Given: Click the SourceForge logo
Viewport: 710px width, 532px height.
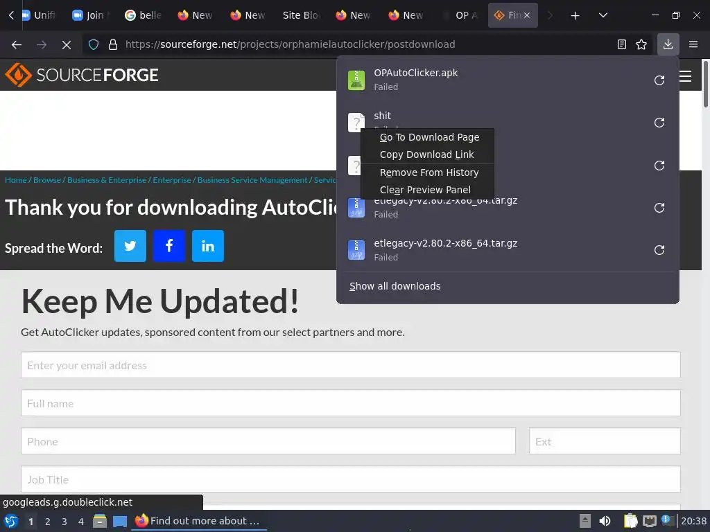Looking at the screenshot, I should tap(82, 75).
